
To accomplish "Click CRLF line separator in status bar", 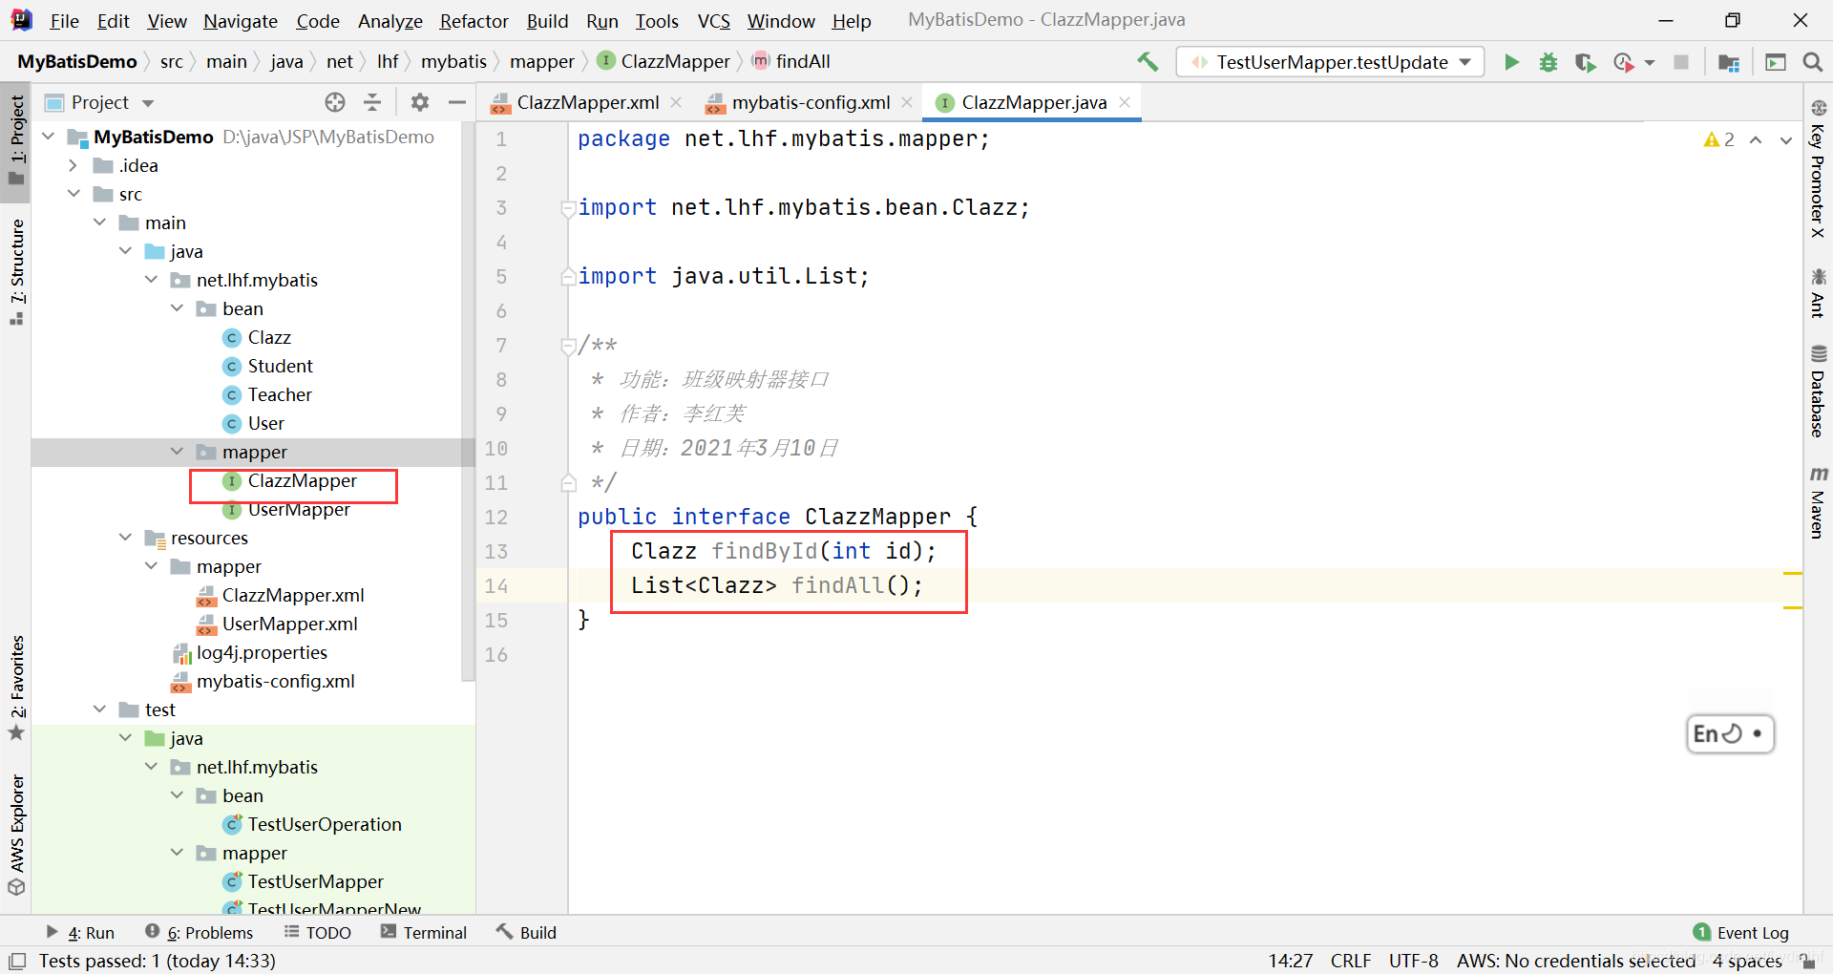I will click(x=1350, y=961).
